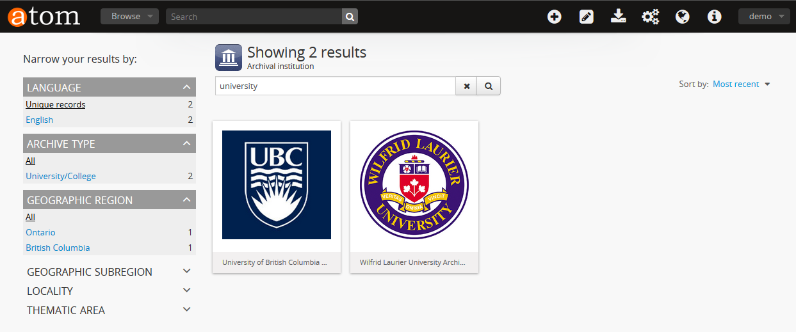Clear the 'university' search with X button
Viewport: 796px width, 332px height.
coord(467,86)
